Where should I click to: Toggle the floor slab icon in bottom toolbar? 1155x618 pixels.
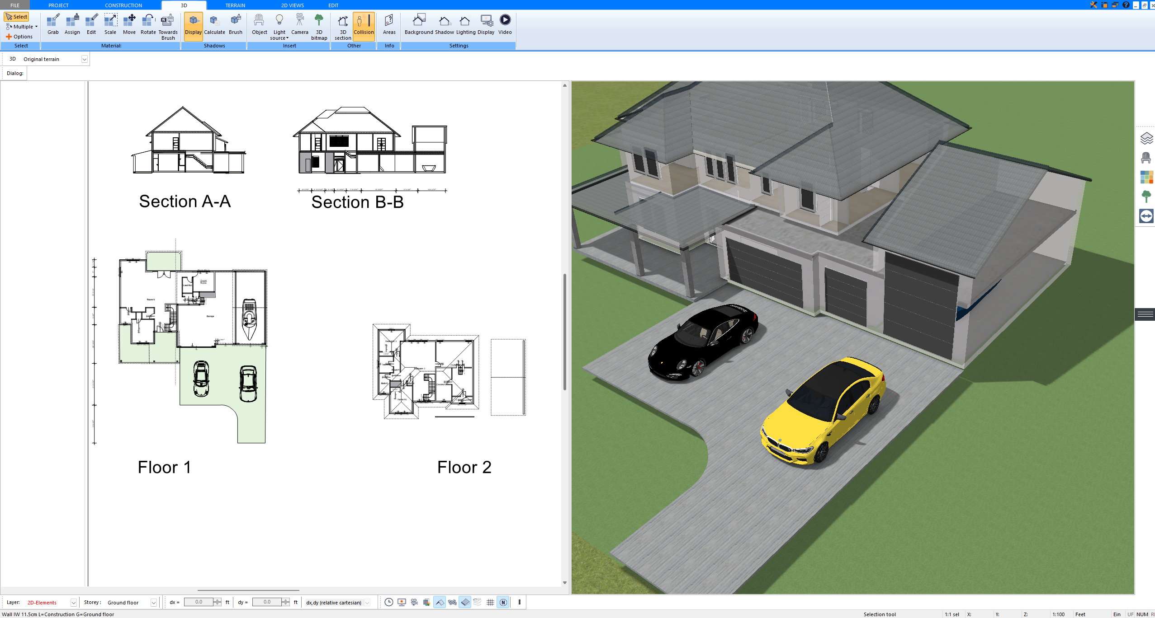tap(465, 602)
